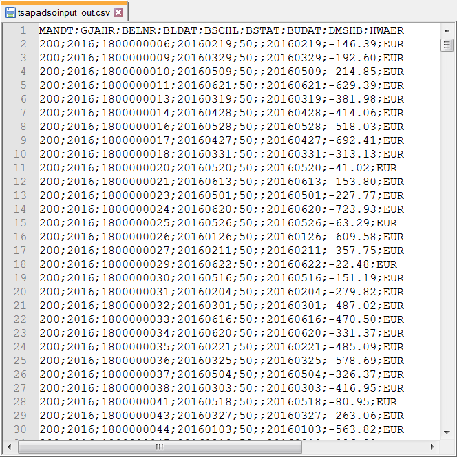Click the row with amount -487.02

tap(222, 306)
